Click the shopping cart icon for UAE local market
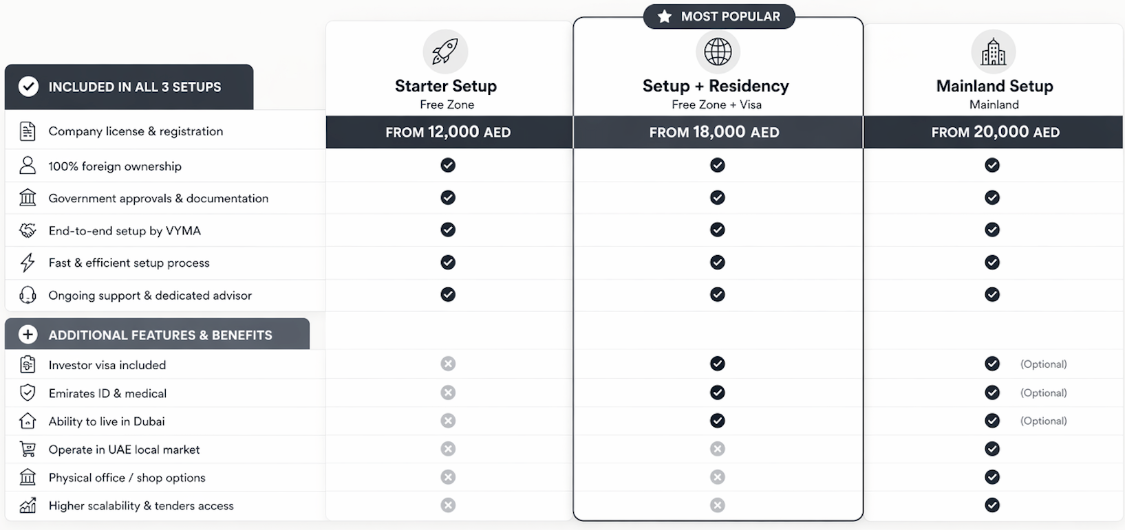 pos(28,450)
